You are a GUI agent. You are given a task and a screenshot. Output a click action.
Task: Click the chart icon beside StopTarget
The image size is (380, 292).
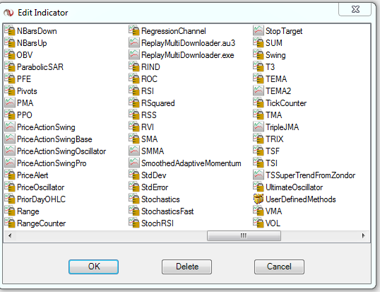[259, 31]
